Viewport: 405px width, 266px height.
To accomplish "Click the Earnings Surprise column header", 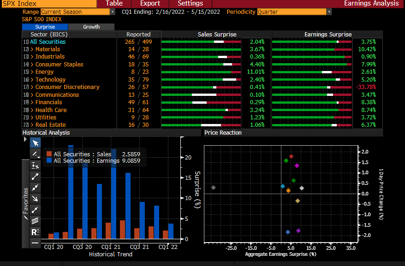I will pos(328,35).
